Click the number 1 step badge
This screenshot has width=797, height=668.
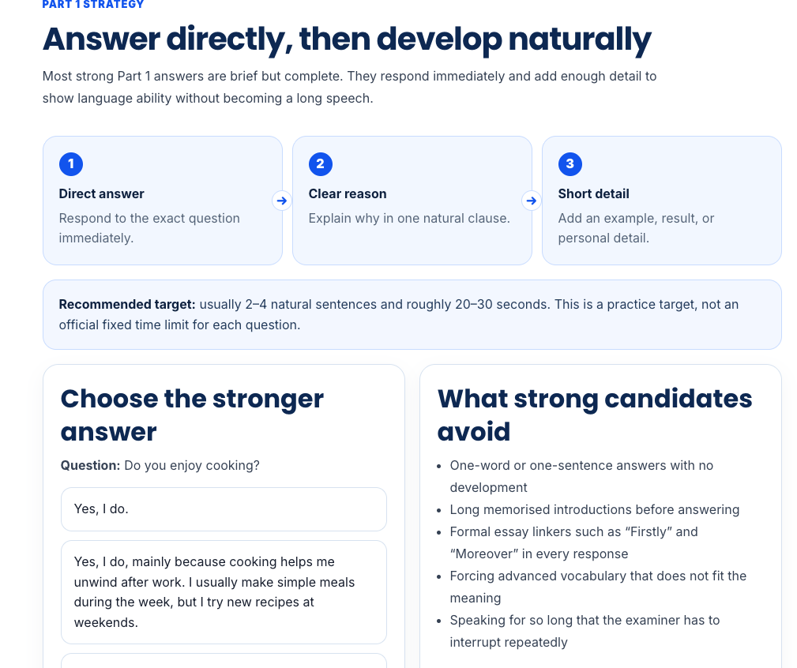71,164
